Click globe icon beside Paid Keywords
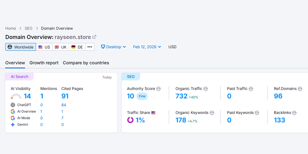 point(257,113)
